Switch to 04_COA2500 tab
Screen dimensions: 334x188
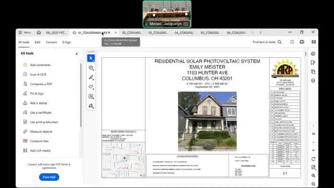click(x=184, y=32)
